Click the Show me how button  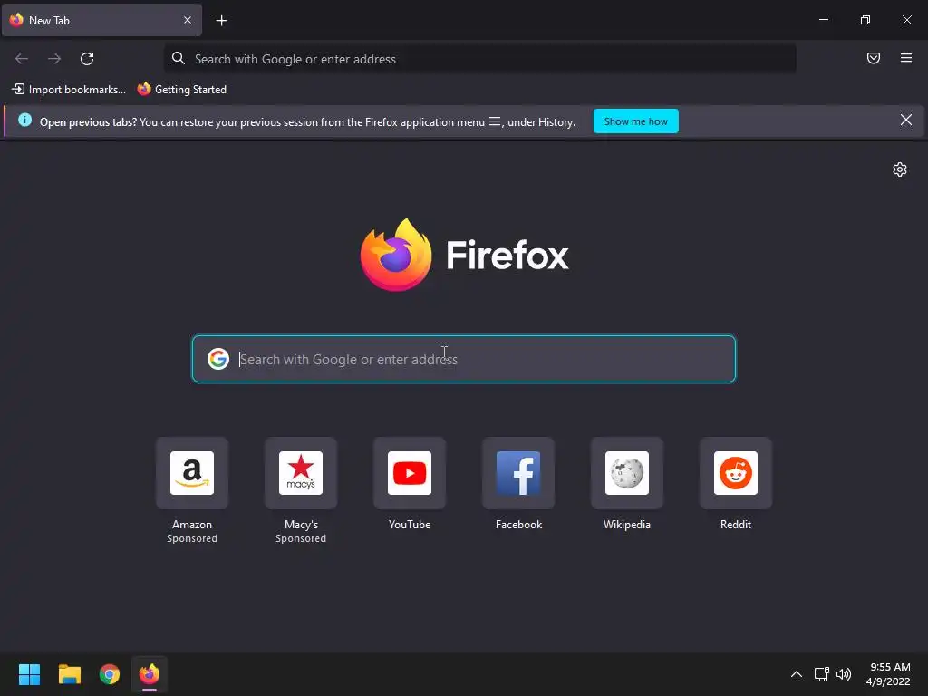[x=635, y=121]
